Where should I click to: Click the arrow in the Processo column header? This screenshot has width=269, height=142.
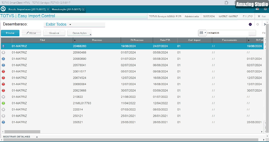pos(75,40)
